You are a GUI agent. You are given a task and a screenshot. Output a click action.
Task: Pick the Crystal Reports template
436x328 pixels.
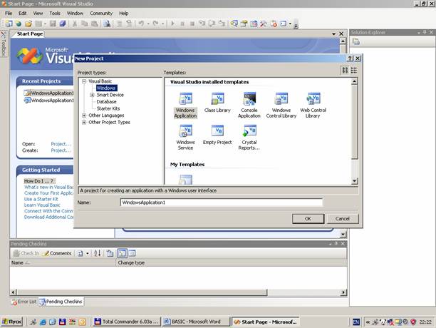pyautogui.click(x=249, y=138)
